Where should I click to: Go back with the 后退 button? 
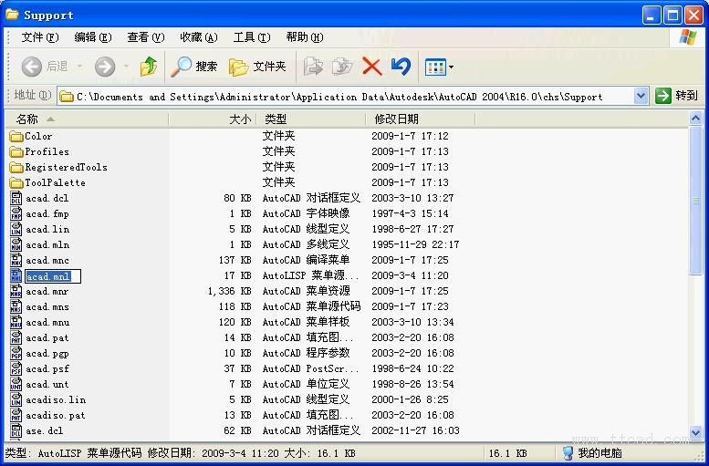point(45,67)
